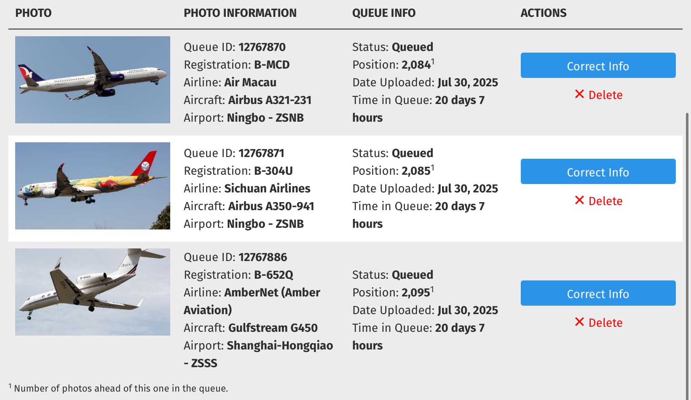The height and width of the screenshot is (400, 691).
Task: Click the Queue ID number 12767870
Action: pyautogui.click(x=262, y=47)
